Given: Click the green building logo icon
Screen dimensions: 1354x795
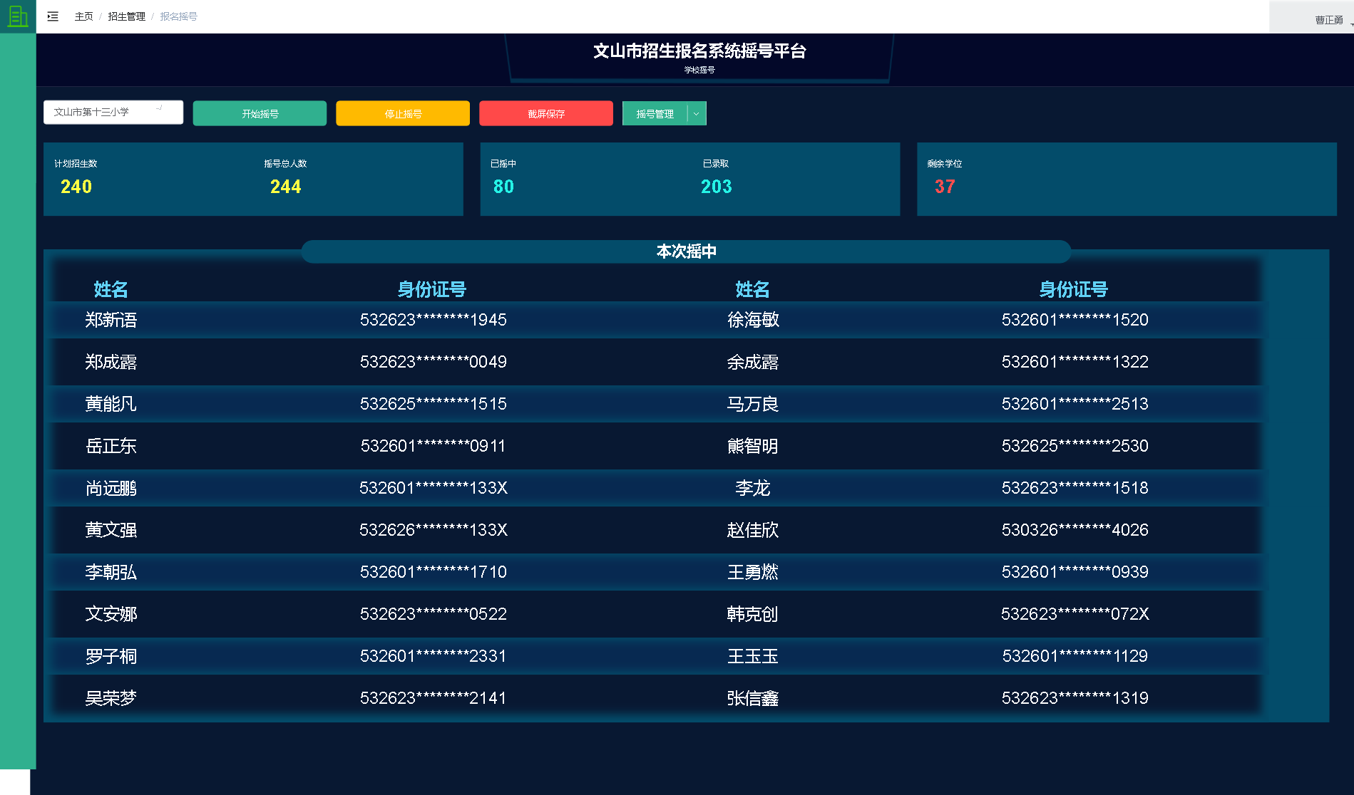Looking at the screenshot, I should coord(17,16).
